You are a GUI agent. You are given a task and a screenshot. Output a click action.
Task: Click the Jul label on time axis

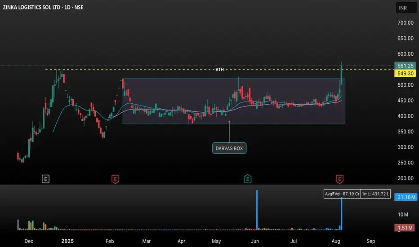[294, 241]
